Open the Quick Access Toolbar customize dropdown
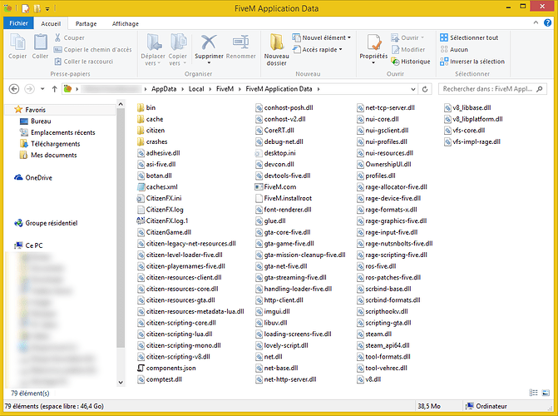Viewport: 558px width, 416px height. click(x=47, y=8)
